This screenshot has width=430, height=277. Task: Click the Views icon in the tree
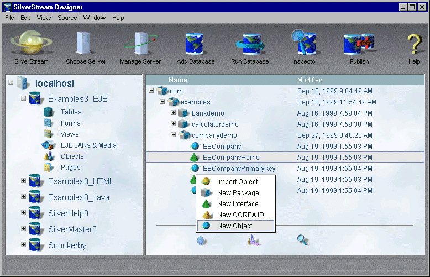pos(48,134)
